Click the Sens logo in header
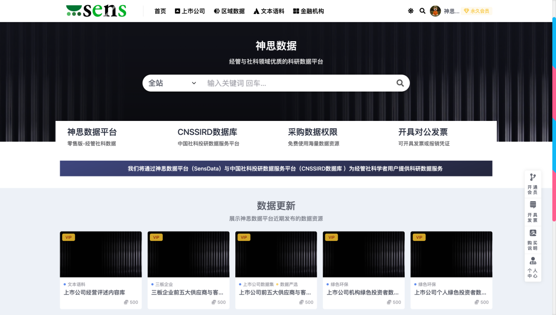 tap(96, 11)
